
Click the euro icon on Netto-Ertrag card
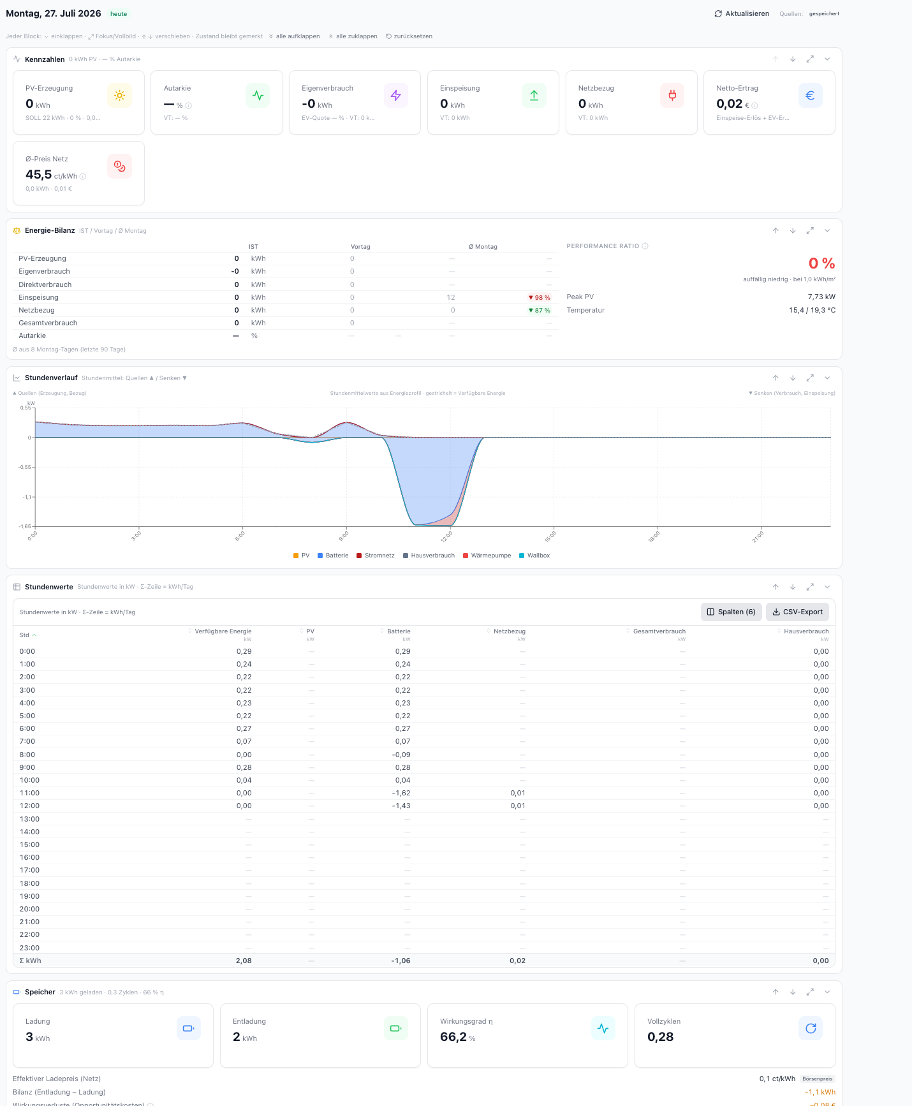(x=811, y=96)
